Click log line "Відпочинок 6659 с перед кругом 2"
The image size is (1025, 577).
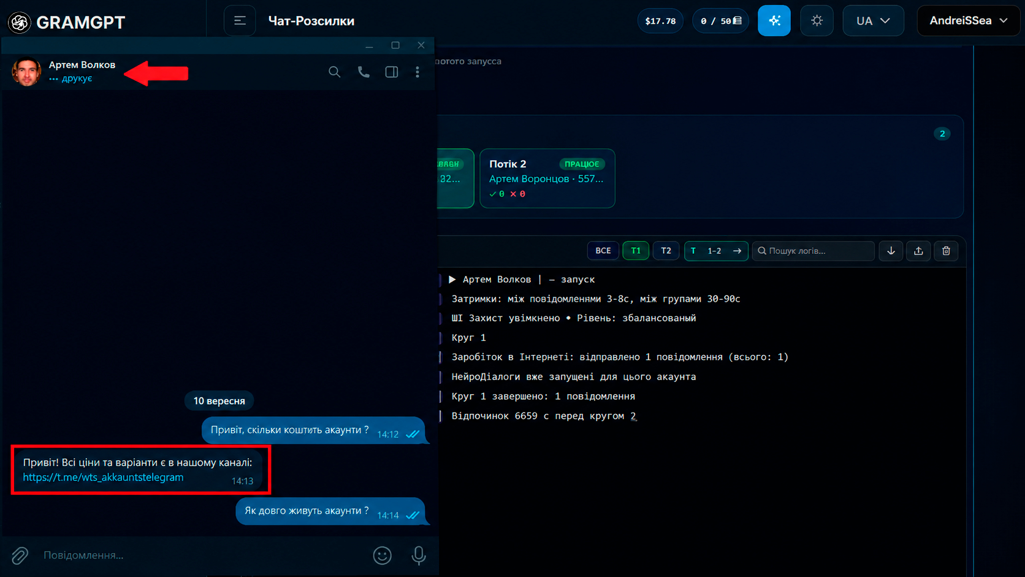[544, 416]
